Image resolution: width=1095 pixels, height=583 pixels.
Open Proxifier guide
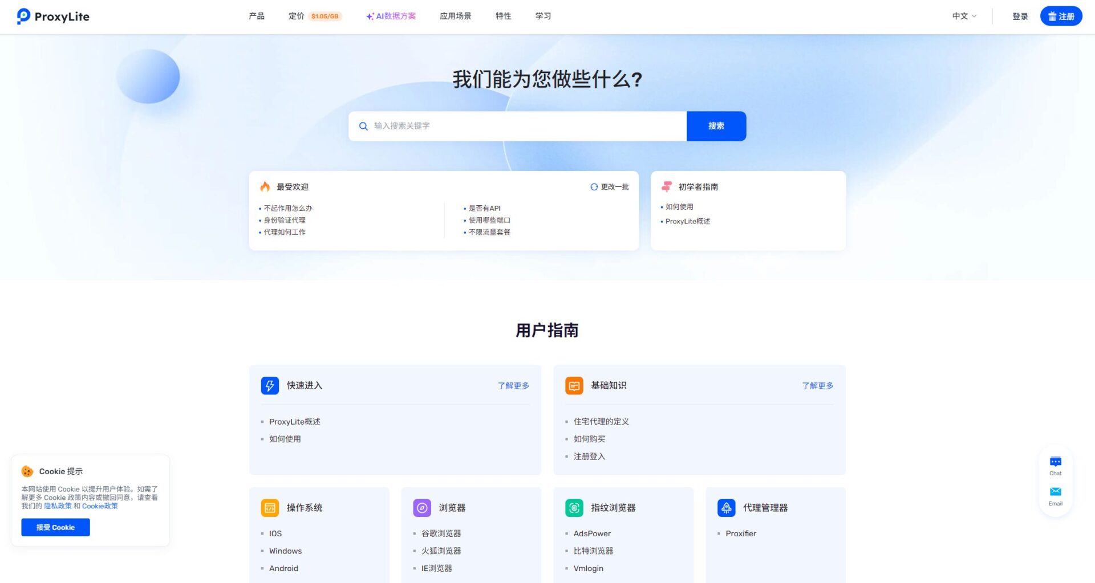(741, 533)
